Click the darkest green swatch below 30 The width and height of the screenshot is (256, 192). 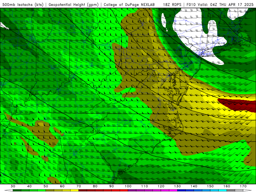pyautogui.click(x=17, y=190)
